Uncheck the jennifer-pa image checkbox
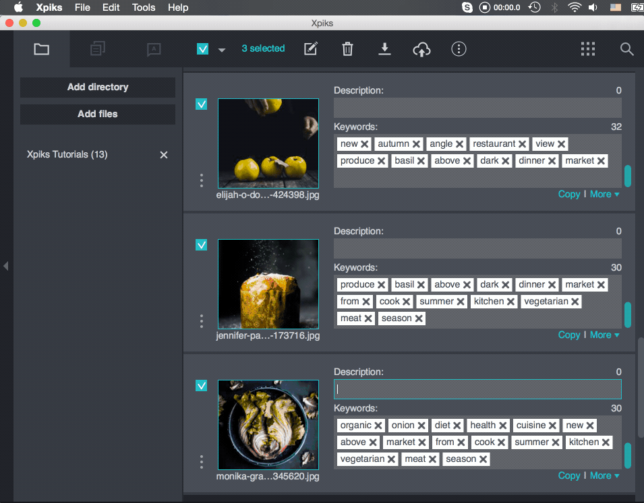The height and width of the screenshot is (503, 644). point(201,245)
